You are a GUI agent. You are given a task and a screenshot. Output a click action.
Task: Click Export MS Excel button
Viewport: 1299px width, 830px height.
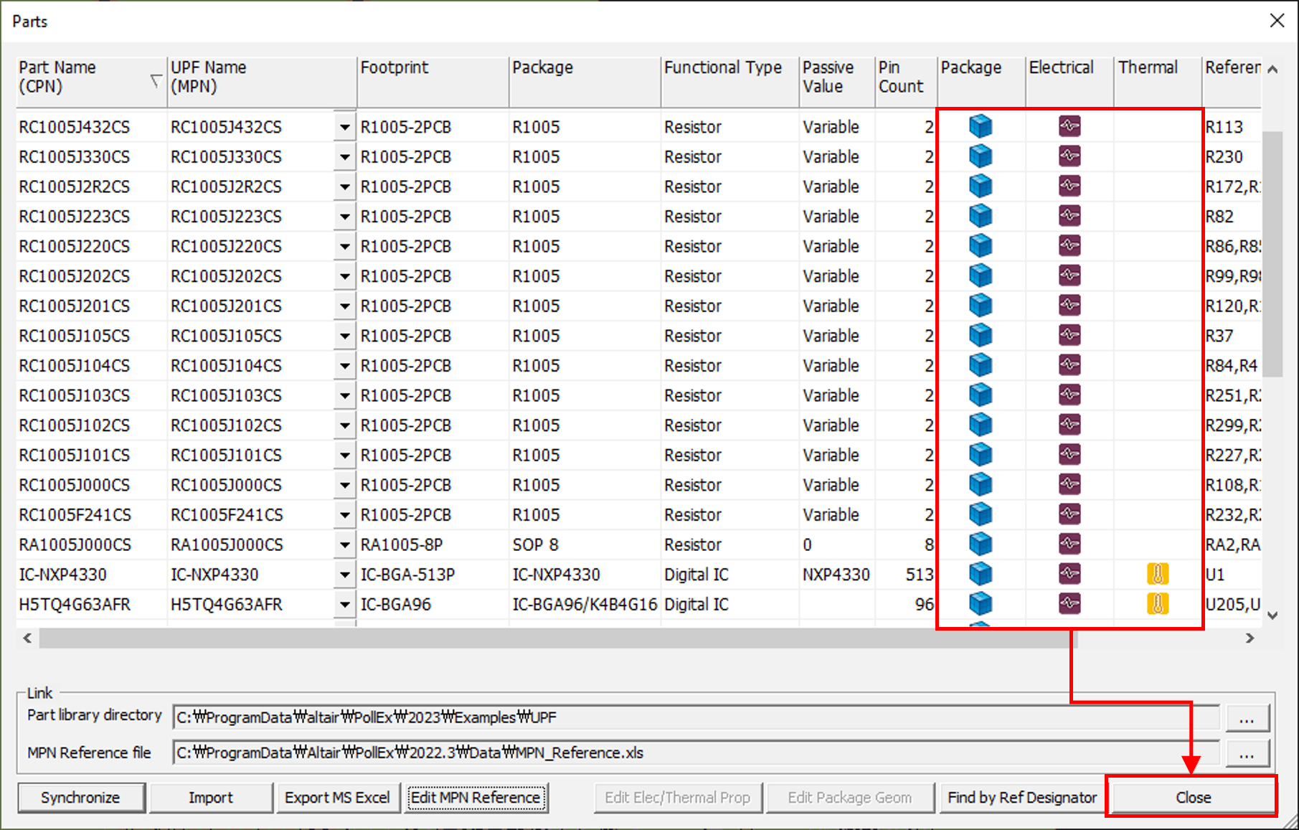(x=337, y=798)
